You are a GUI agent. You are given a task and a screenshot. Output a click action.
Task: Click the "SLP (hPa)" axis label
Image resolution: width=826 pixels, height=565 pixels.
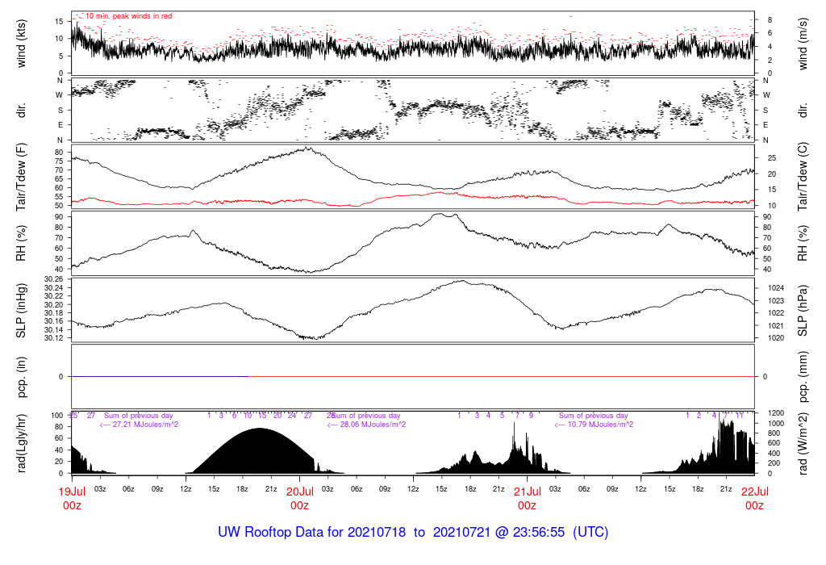(803, 311)
